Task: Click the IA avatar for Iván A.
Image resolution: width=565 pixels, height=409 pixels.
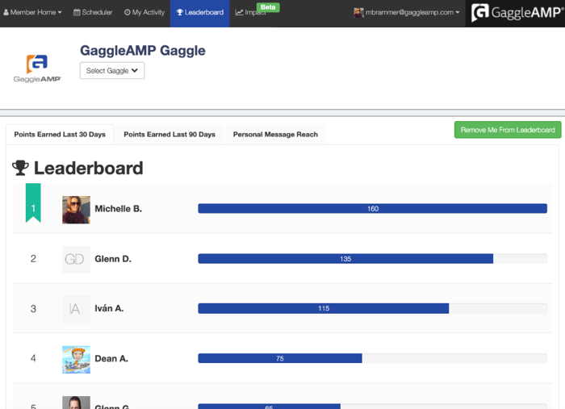Action: click(x=77, y=309)
